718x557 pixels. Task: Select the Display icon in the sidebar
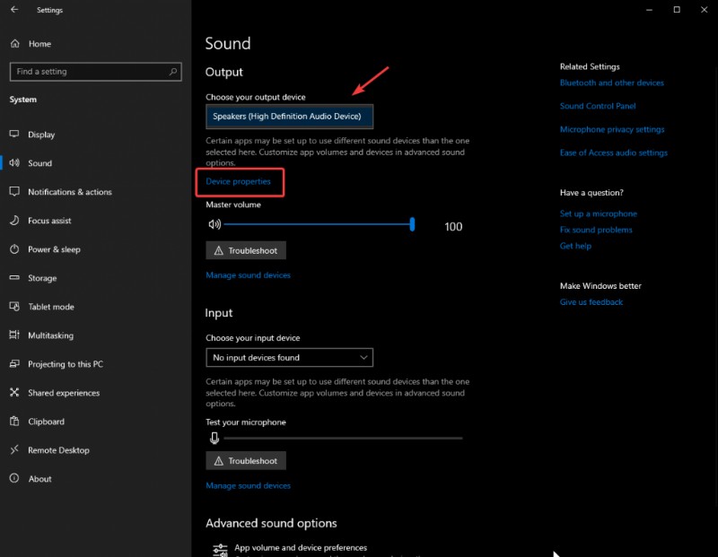(x=15, y=135)
